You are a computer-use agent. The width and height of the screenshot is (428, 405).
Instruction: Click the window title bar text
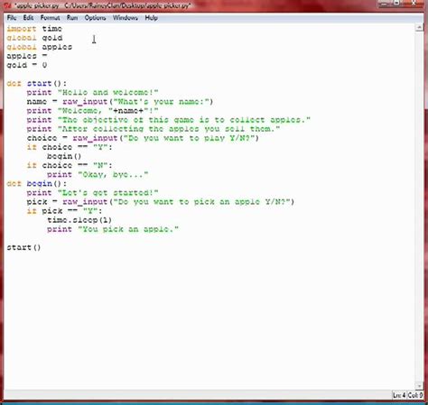102,5
